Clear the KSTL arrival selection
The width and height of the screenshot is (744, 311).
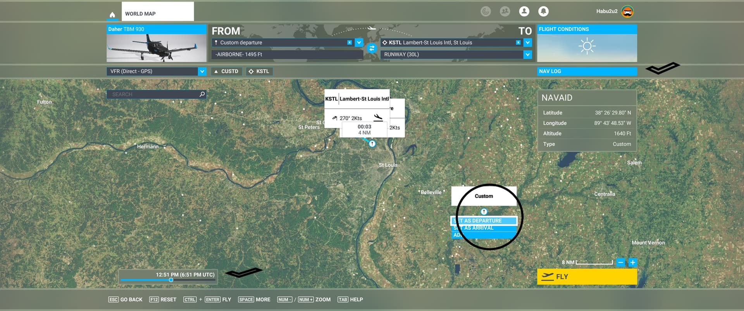[x=518, y=43]
